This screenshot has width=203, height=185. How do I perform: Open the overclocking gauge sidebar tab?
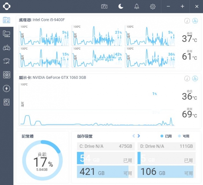click(6, 61)
